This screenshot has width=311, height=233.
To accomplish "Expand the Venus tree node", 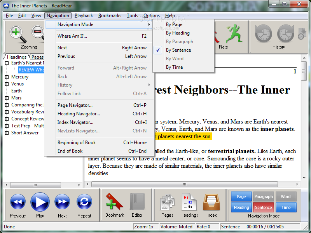I will coord(7,84).
